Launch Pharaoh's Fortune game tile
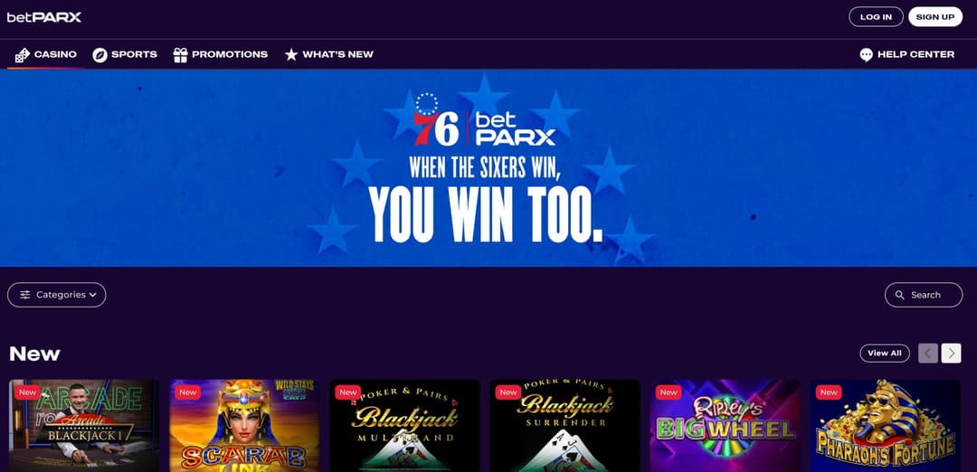Screen dimensions: 977x472 886,426
